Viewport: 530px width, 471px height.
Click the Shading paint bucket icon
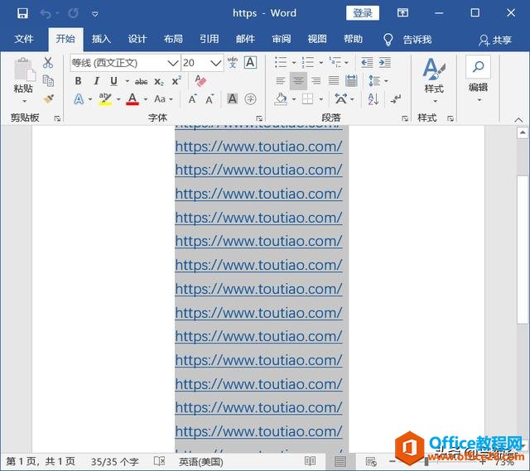[x=281, y=99]
